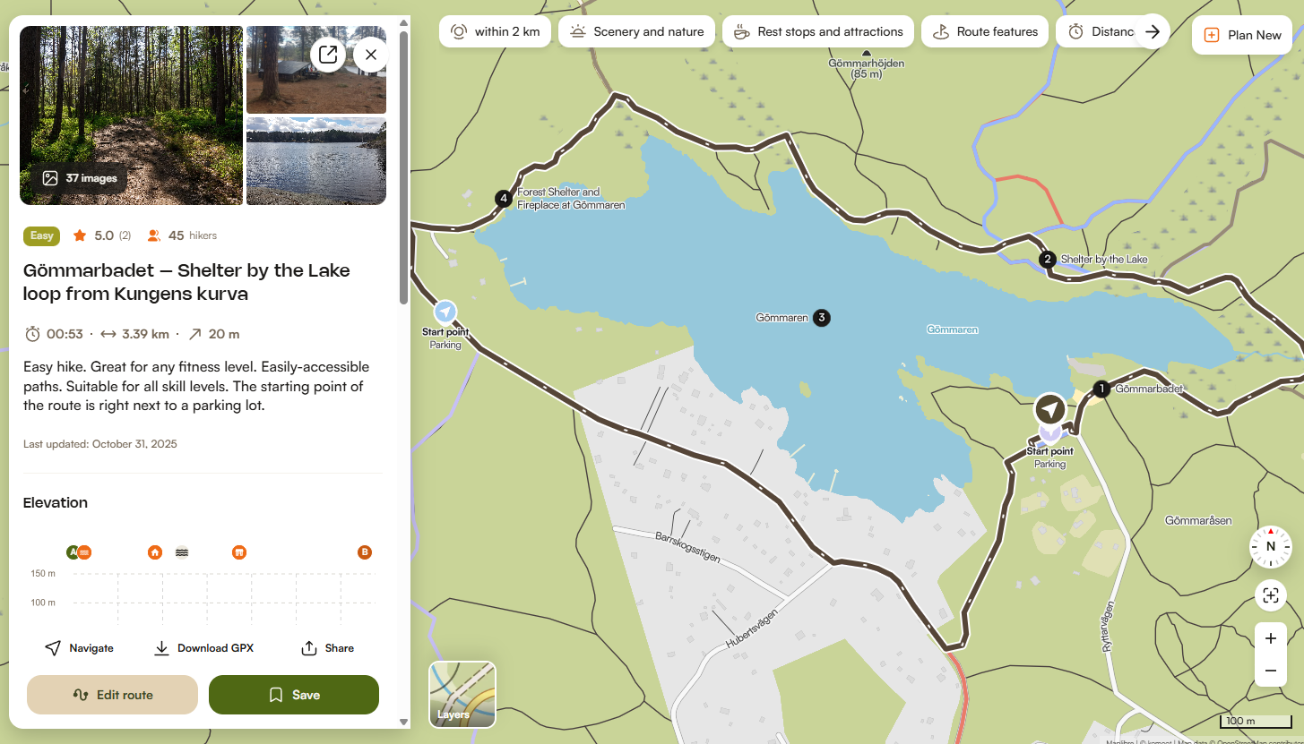Open the Layers map style switcher

click(462, 694)
